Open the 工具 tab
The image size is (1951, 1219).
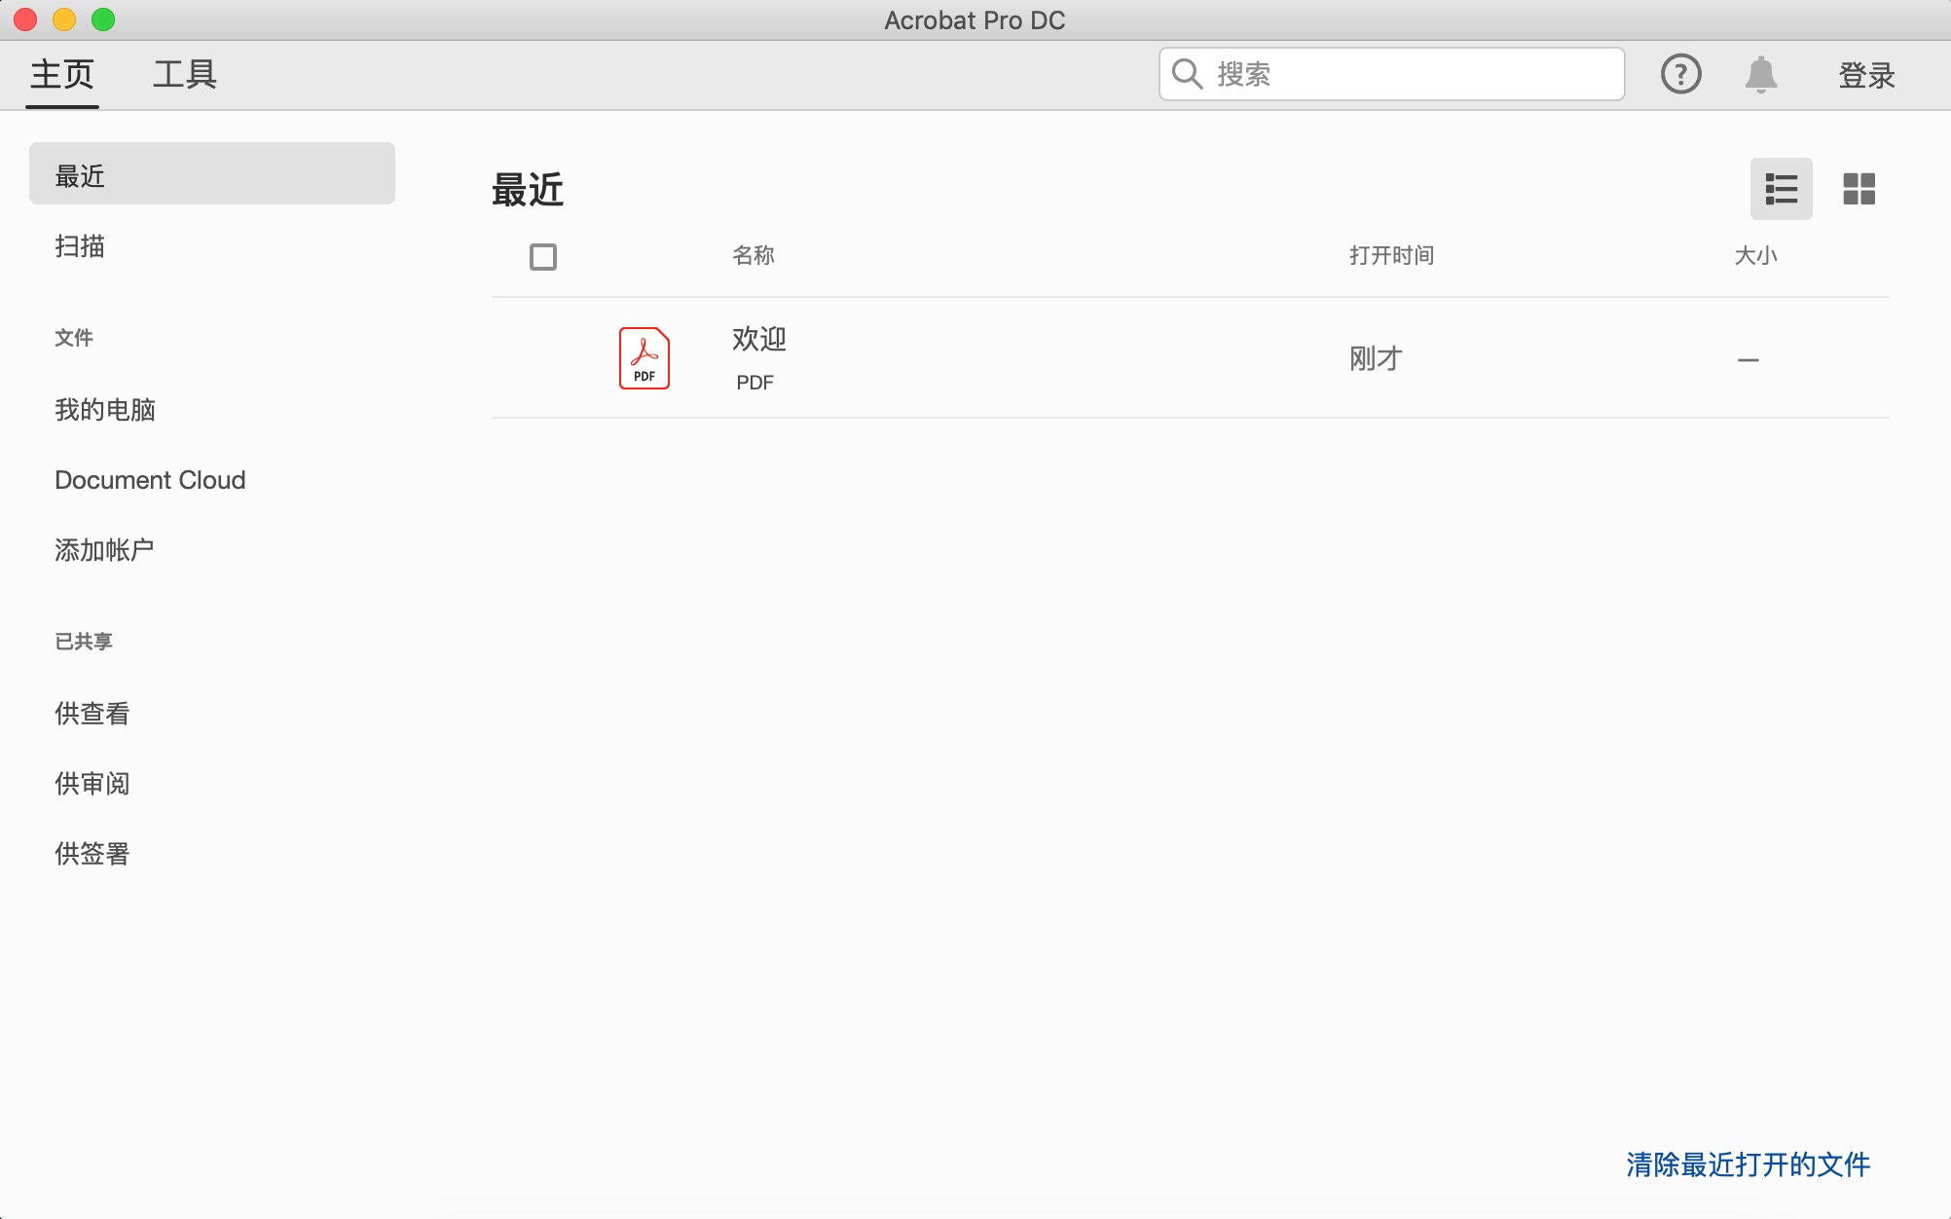pyautogui.click(x=185, y=74)
